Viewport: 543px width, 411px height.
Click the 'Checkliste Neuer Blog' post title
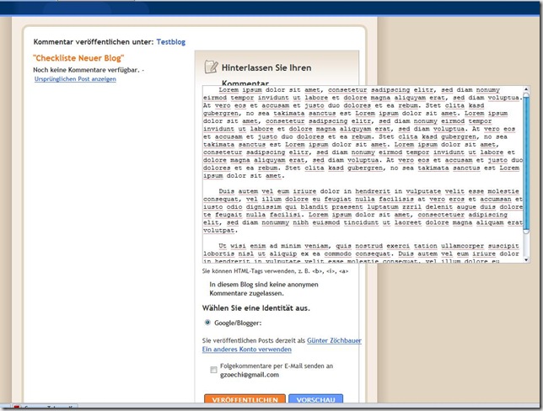(78, 58)
